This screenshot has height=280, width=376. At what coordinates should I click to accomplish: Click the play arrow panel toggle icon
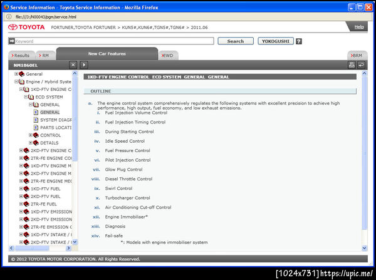[84, 65]
